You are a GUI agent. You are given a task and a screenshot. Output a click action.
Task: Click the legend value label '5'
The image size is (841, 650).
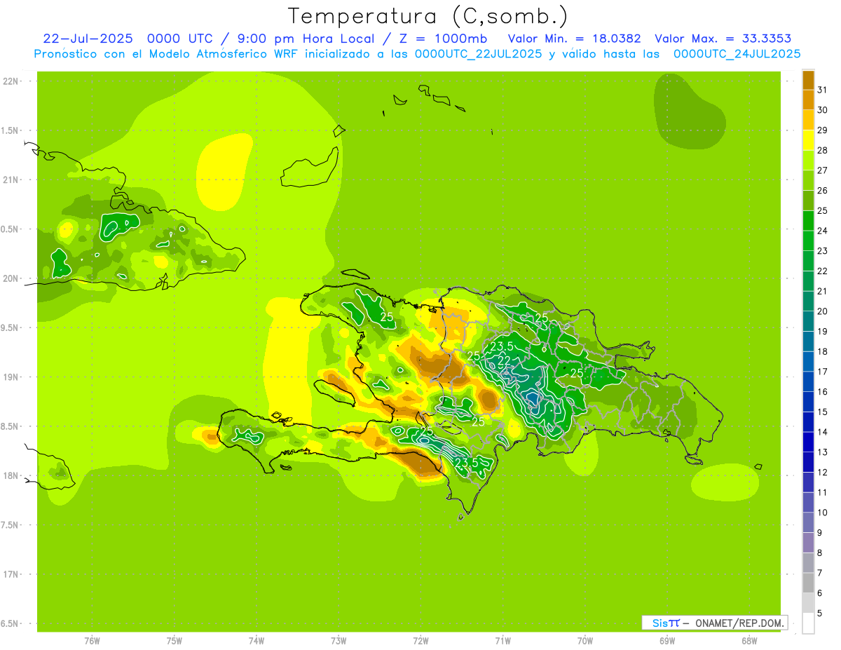[x=819, y=614]
